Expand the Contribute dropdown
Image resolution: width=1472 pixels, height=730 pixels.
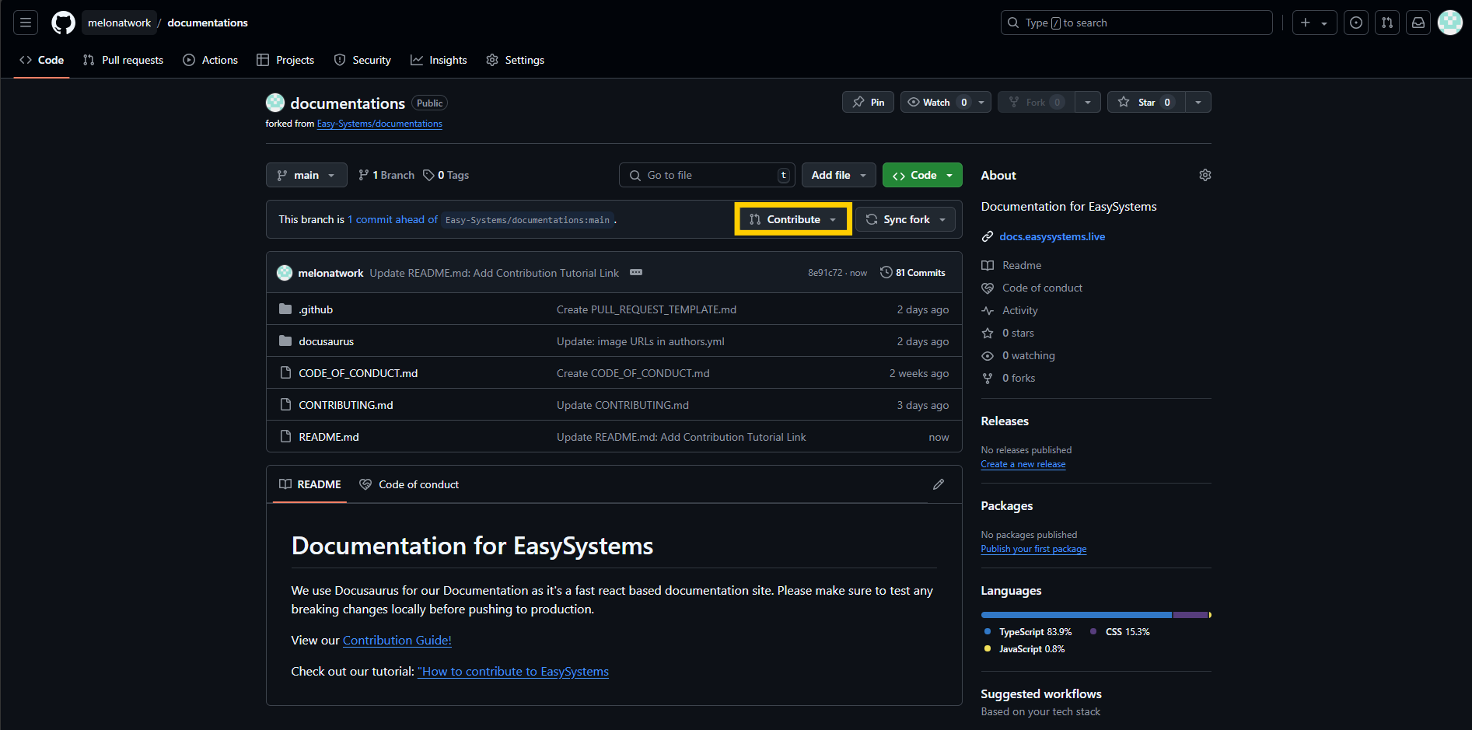[792, 219]
